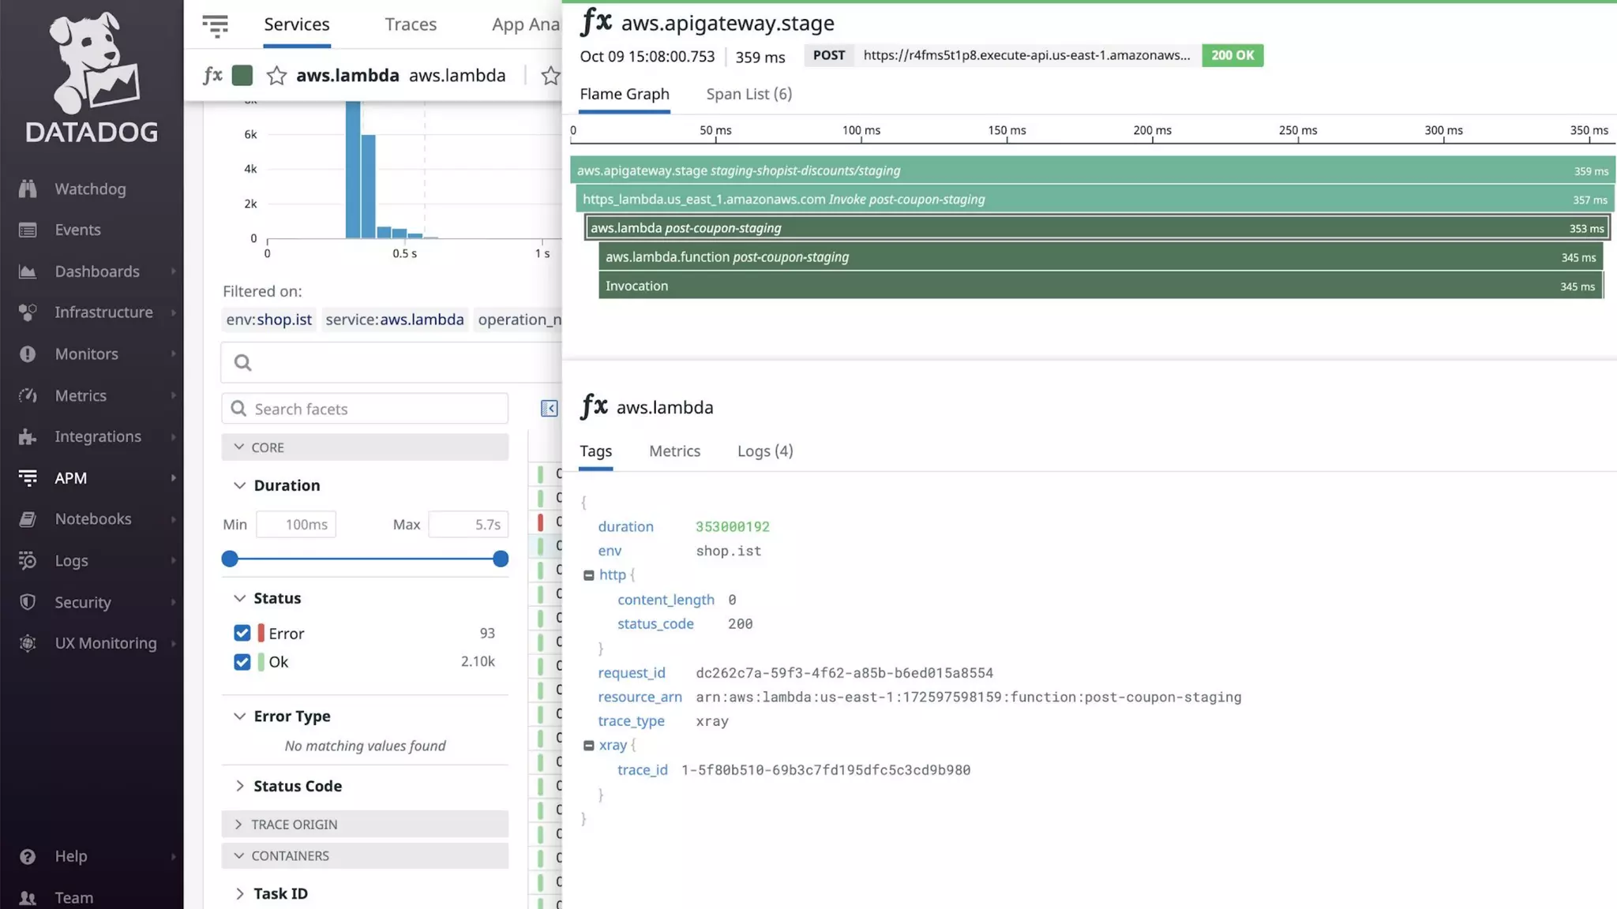
Task: Click the execute-api request URL
Action: click(1026, 55)
